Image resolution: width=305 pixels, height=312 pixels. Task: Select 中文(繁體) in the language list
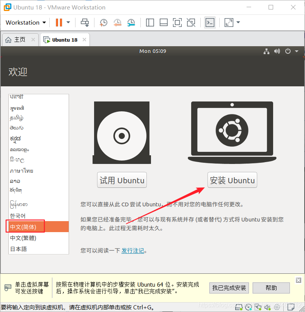point(39,238)
